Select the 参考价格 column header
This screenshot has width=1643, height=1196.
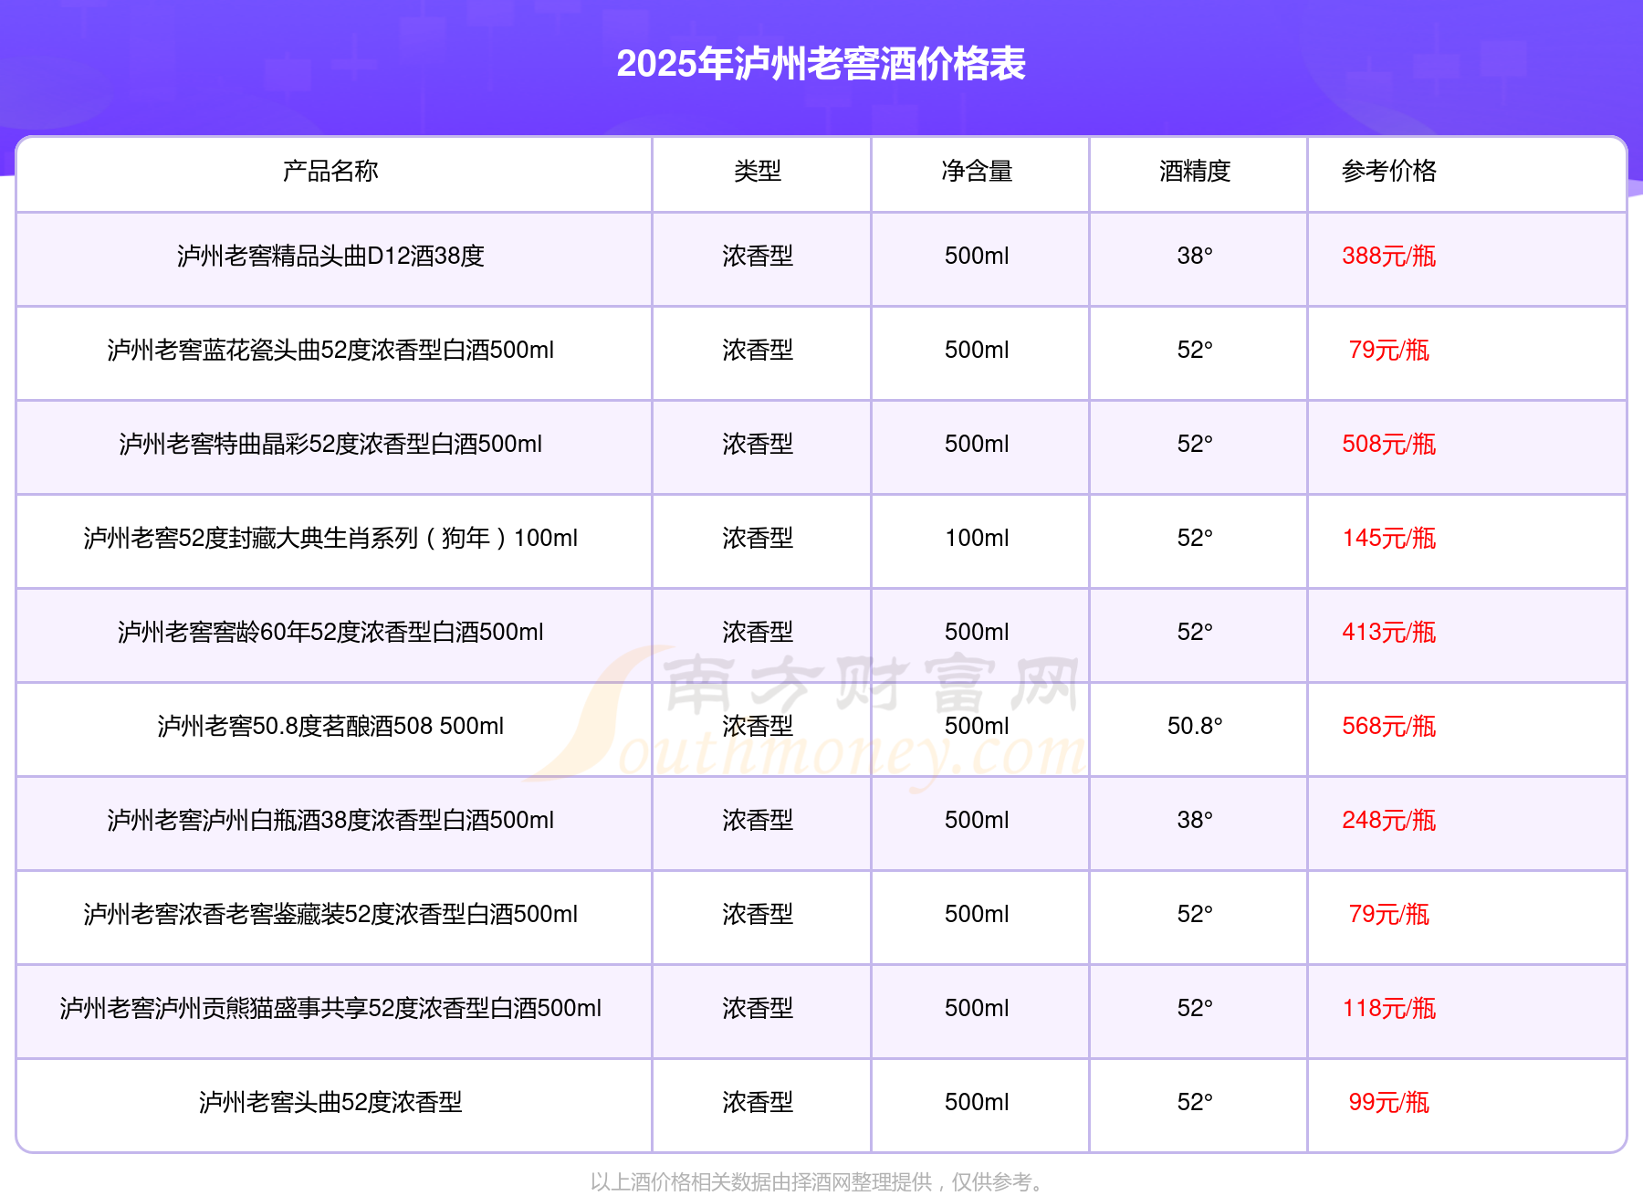click(1389, 171)
